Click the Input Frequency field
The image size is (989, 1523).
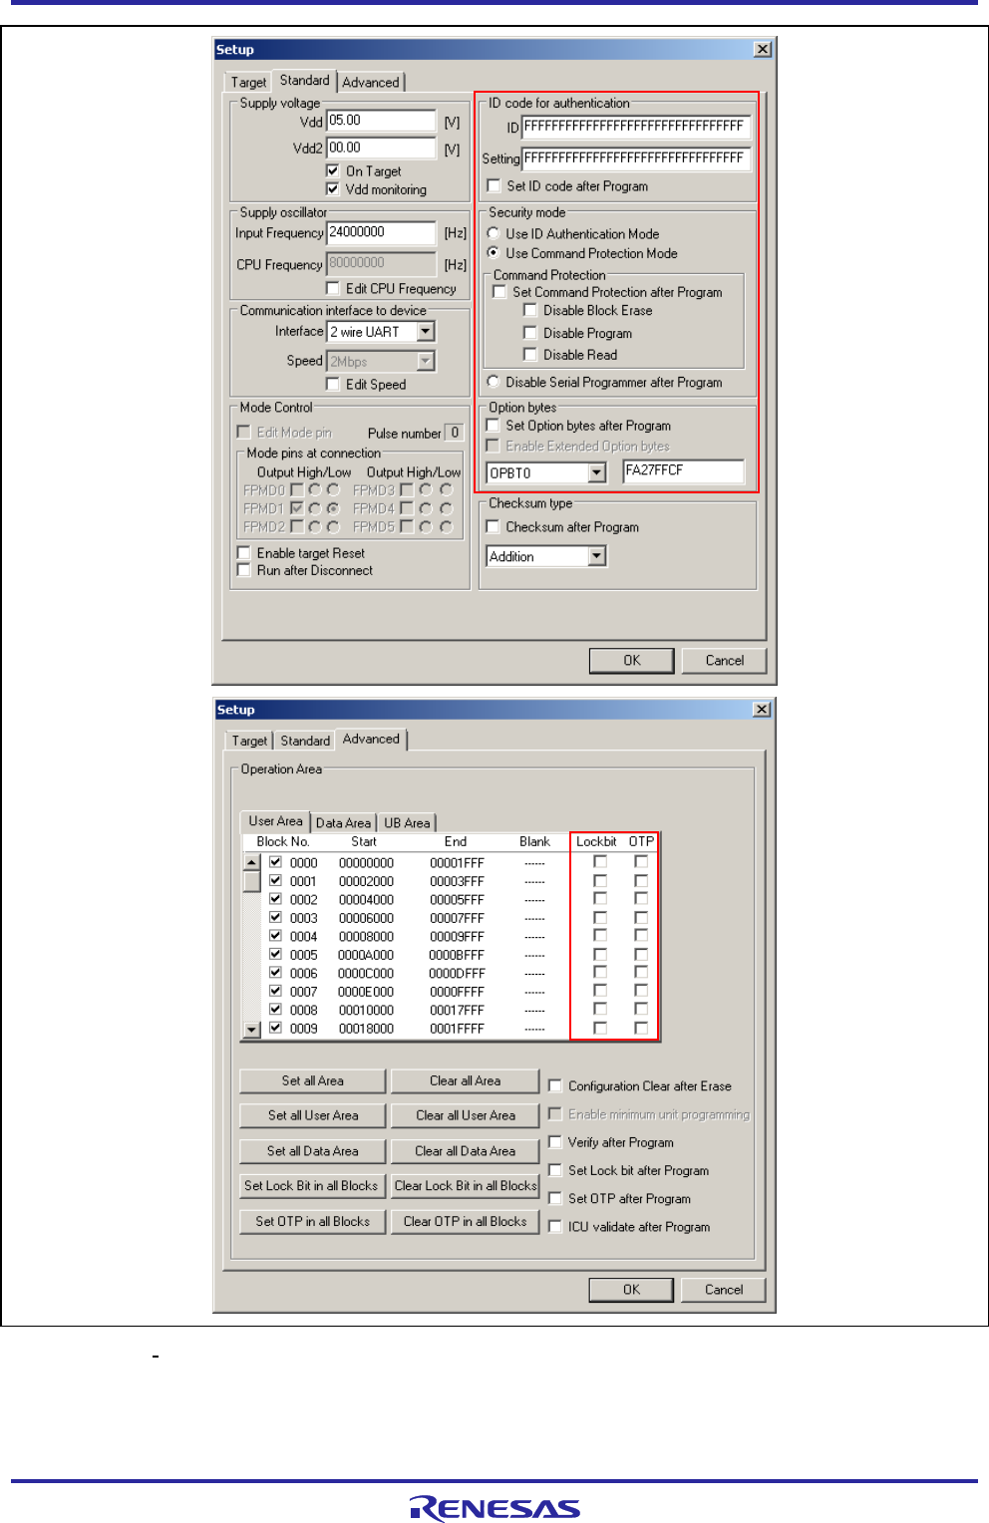pyautogui.click(x=381, y=232)
